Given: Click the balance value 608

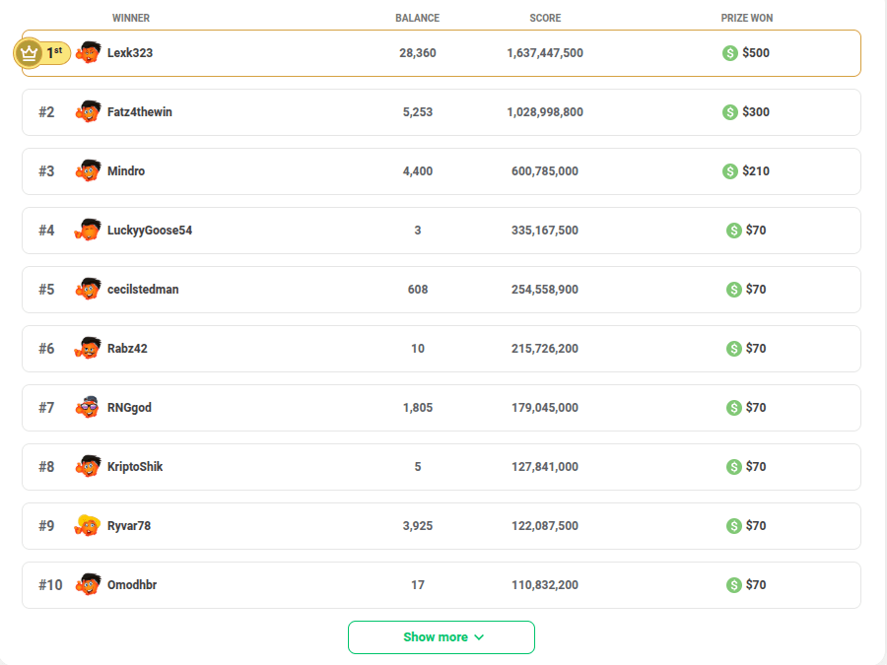Looking at the screenshot, I should (x=418, y=290).
